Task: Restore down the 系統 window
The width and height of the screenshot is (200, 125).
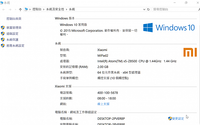Action: tap(186, 3)
